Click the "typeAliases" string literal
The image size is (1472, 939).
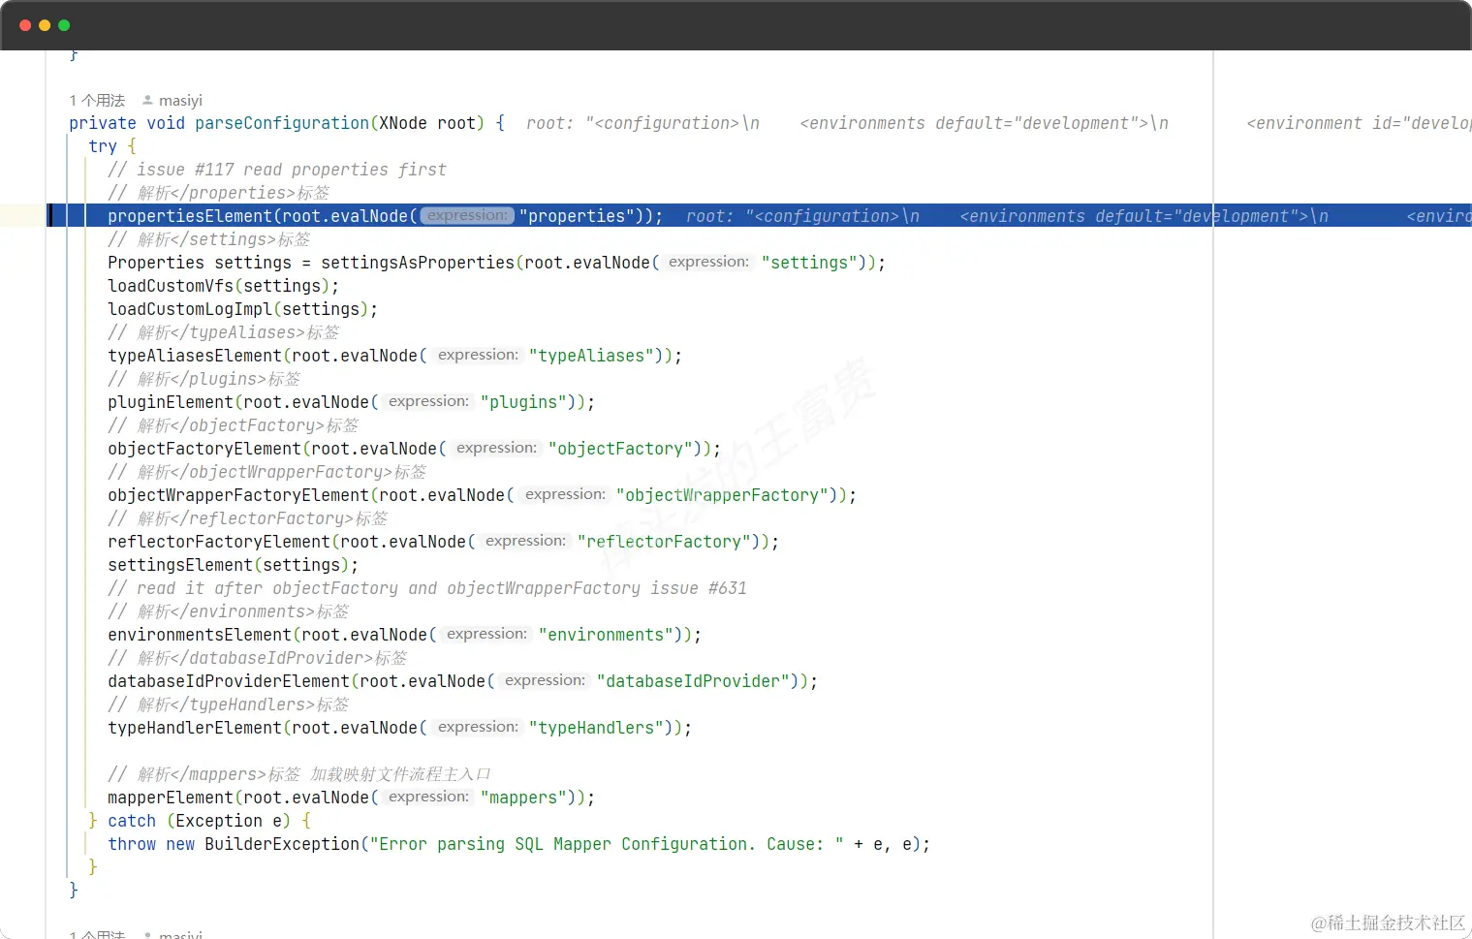[591, 356]
